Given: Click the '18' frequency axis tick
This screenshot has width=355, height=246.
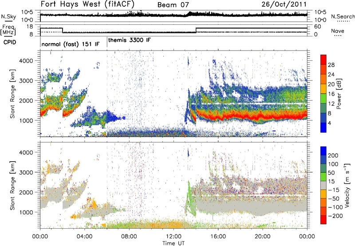Looking at the screenshot, I should click(29, 27).
